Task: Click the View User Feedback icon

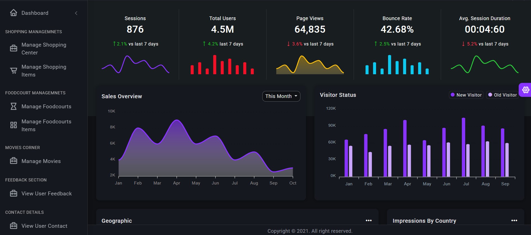Action: pyautogui.click(x=13, y=193)
